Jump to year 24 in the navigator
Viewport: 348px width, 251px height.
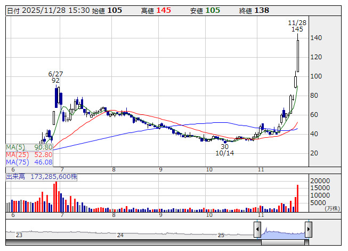click(x=120, y=235)
